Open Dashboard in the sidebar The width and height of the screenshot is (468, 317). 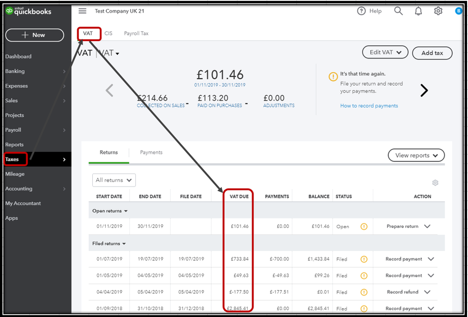(18, 57)
